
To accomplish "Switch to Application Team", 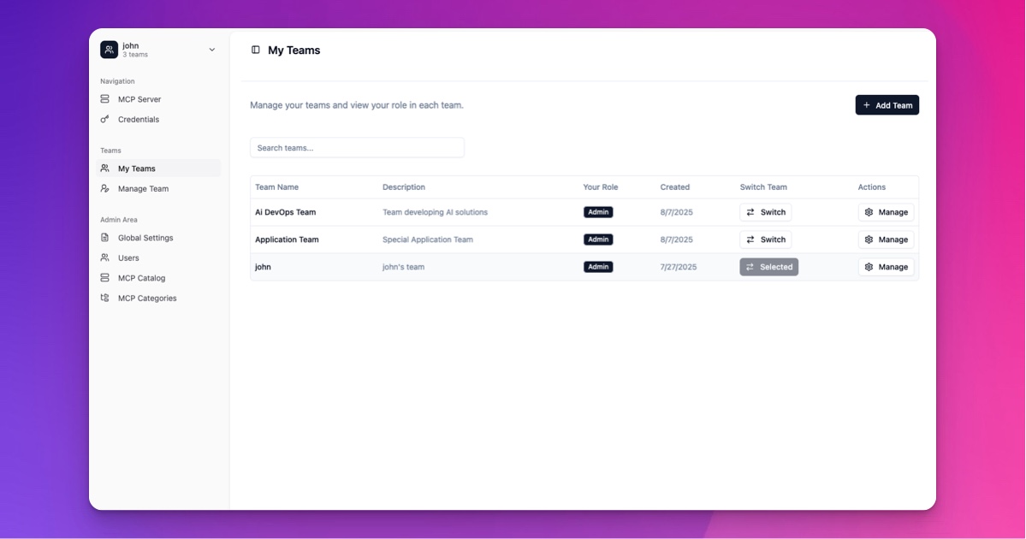I will [766, 240].
